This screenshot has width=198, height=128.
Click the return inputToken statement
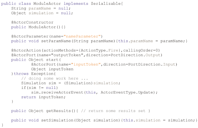point(43,97)
